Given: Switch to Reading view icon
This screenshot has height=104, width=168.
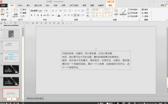Looking at the screenshot, I should pos(129,103).
